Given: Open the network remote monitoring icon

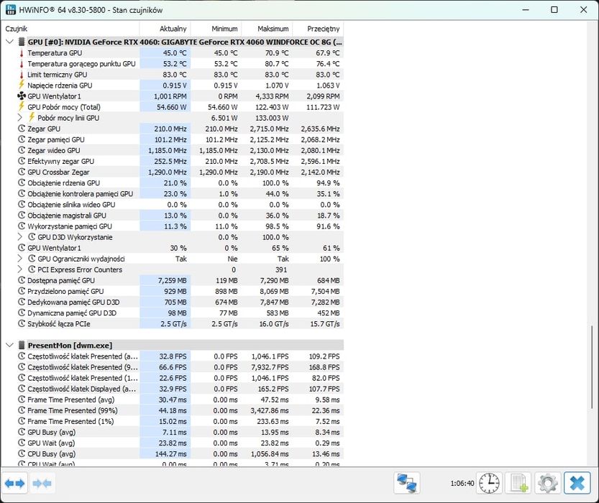Looking at the screenshot, I should tap(407, 483).
